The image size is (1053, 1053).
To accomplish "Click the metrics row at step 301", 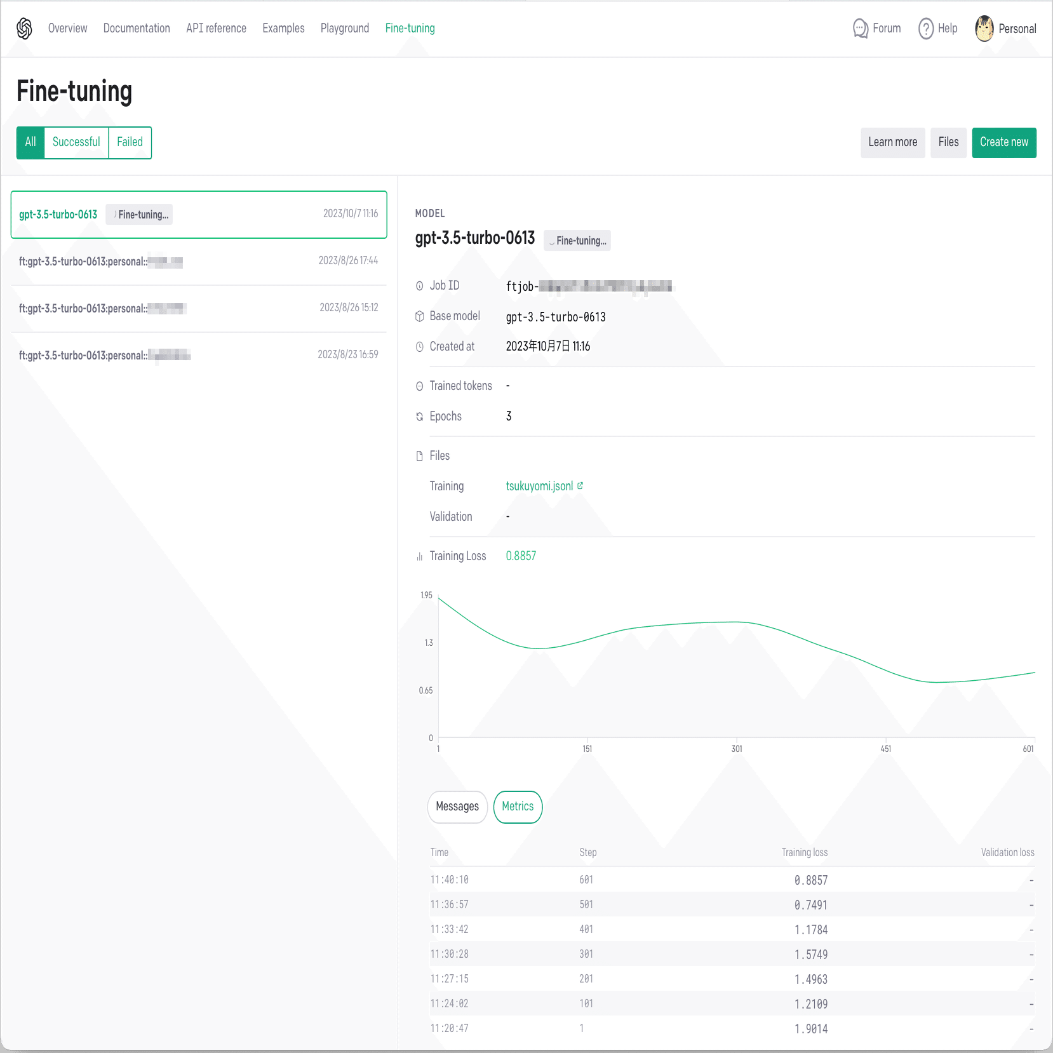I will coord(732,955).
